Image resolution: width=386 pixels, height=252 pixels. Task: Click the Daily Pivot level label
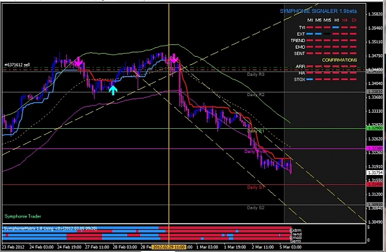click(x=256, y=152)
